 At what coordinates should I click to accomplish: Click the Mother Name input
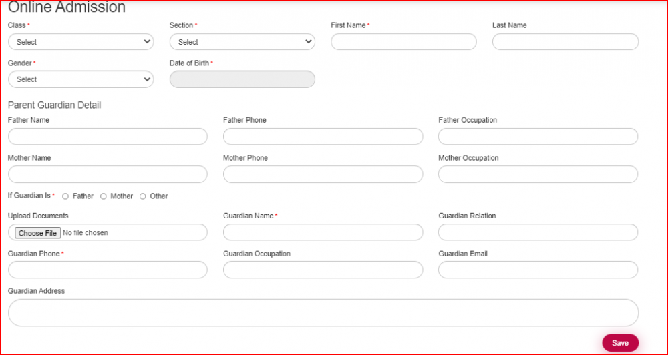pyautogui.click(x=108, y=174)
